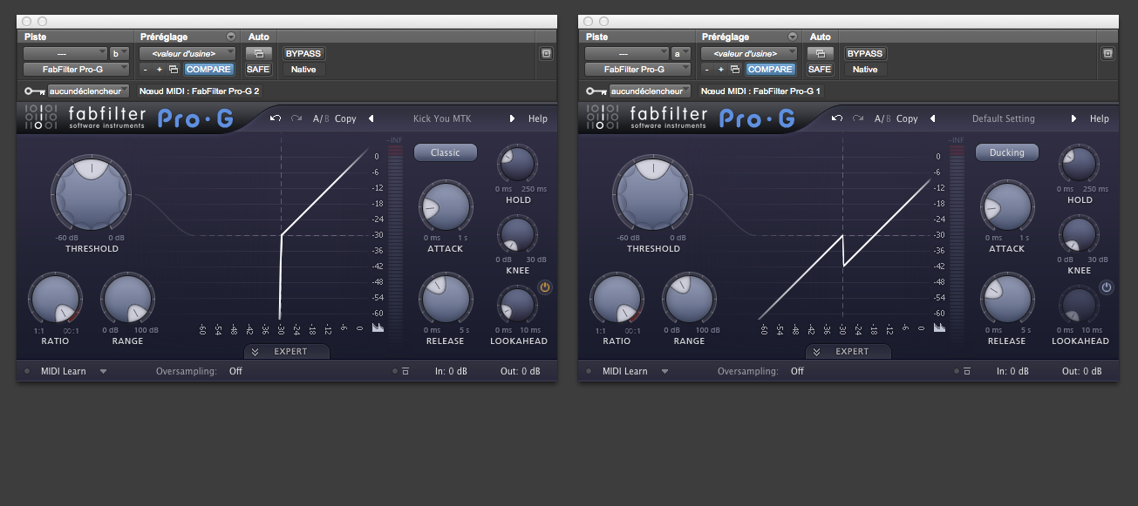Open insert position 'a' dropdown
1138x506 pixels.
coord(681,53)
